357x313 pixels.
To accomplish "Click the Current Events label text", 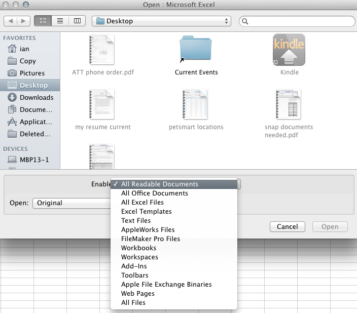I will tap(196, 72).
